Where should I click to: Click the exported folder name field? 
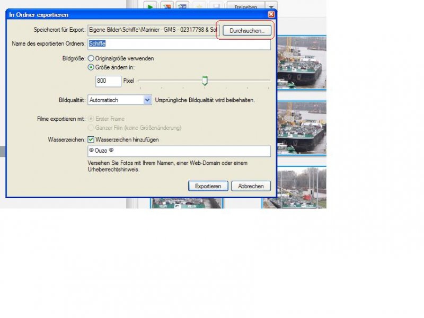click(x=179, y=44)
